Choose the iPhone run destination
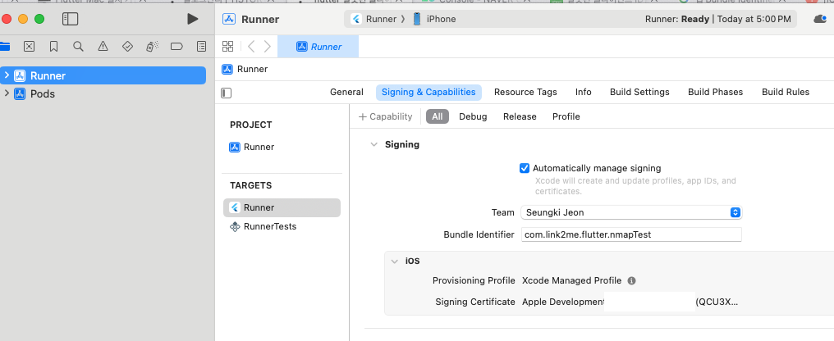834x341 pixels. click(434, 19)
